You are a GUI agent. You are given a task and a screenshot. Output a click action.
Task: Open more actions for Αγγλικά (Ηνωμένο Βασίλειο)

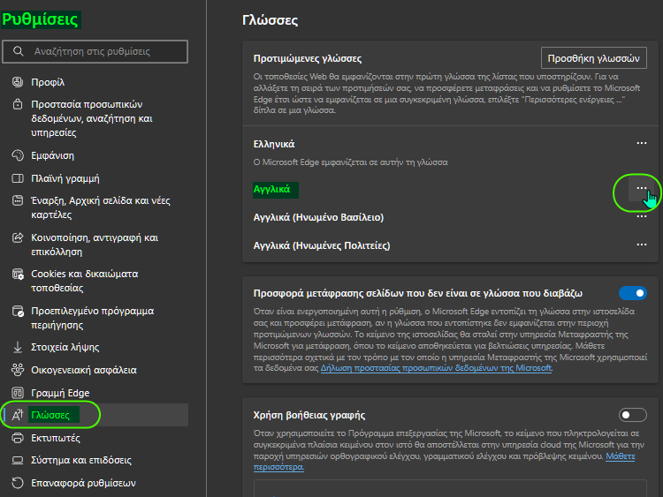point(642,217)
